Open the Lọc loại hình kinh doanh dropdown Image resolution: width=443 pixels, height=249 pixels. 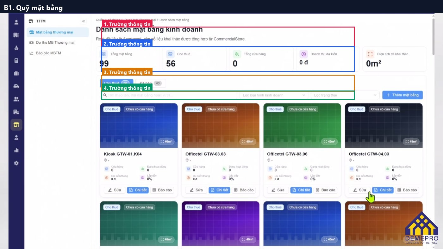(274, 95)
